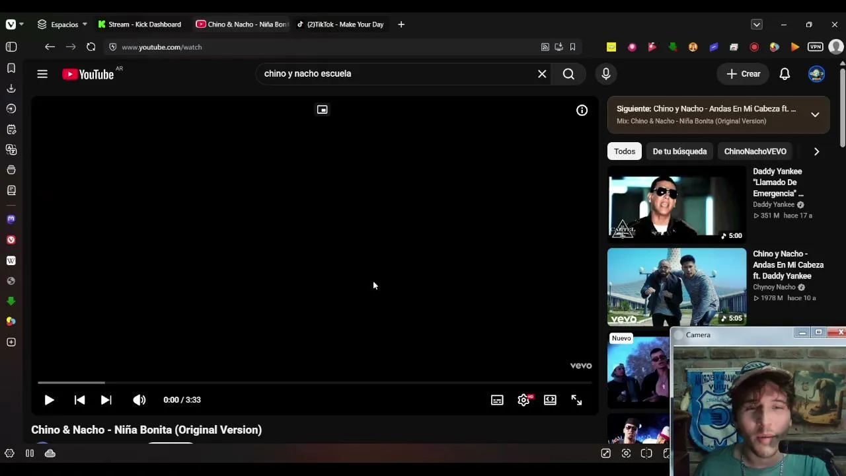846x476 pixels.
Task: Open the History panel in the sidebar
Action: pos(11,108)
